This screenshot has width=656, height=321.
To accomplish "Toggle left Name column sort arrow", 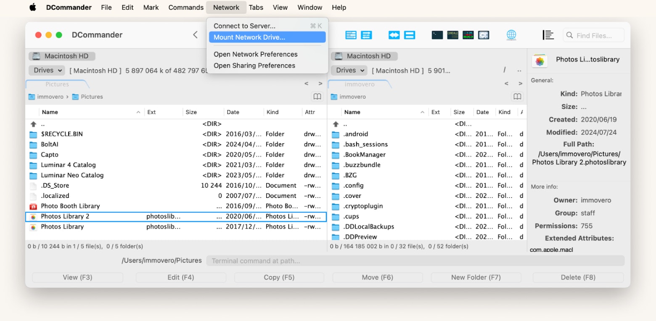I will pos(138,112).
